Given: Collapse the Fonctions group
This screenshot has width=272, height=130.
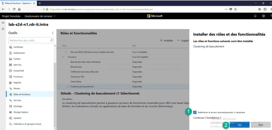Looking at the screenshot, I should pyautogui.click(x=63, y=57).
